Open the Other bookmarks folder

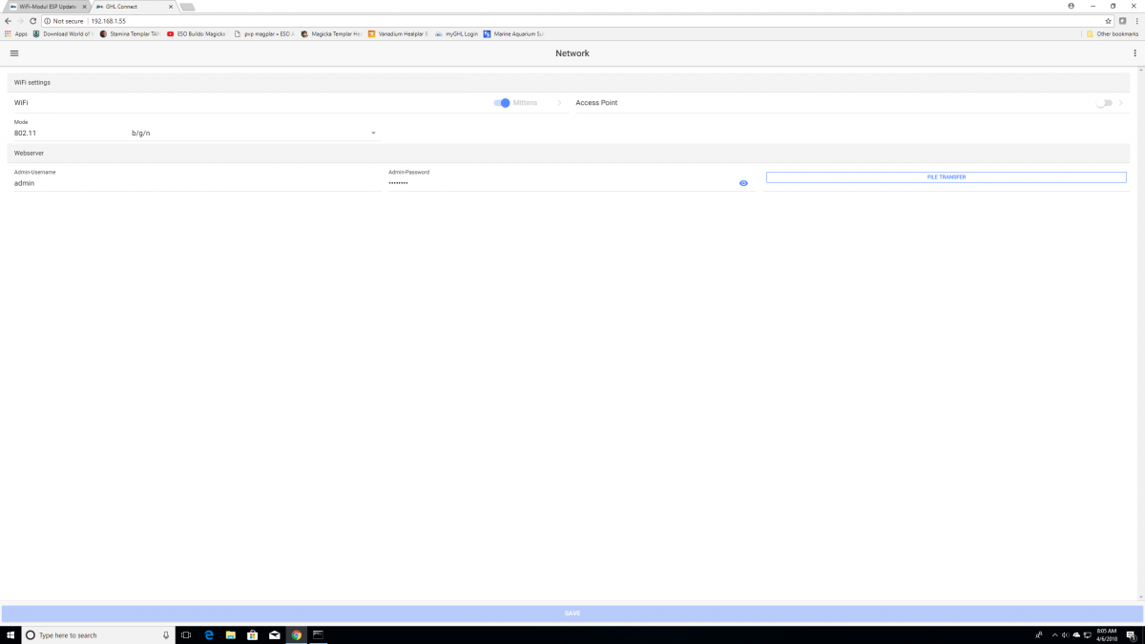pos(1113,33)
